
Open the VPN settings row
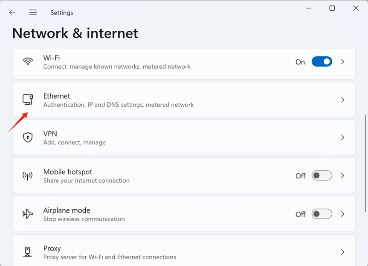click(184, 137)
